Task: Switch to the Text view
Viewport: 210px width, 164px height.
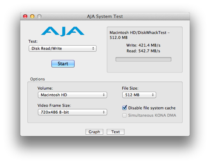Action: pos(115,132)
